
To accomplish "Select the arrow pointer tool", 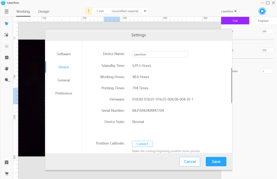I will tap(7, 24).
